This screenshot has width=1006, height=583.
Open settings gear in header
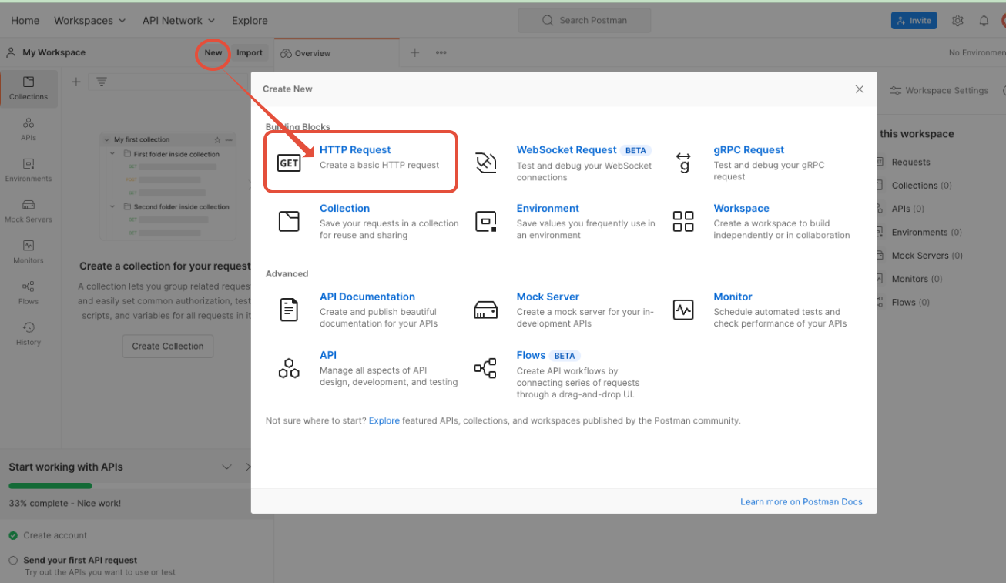pyautogui.click(x=957, y=21)
